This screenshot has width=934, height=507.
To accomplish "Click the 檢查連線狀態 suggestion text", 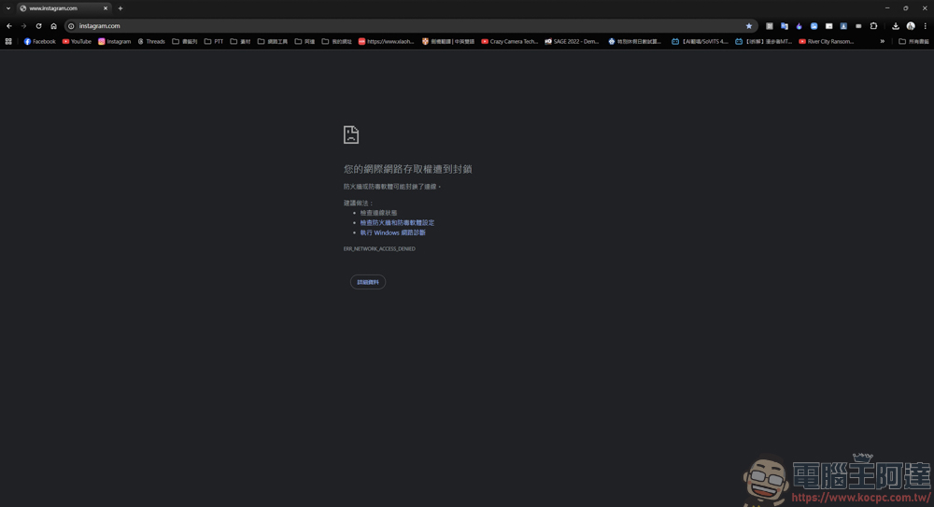I will pos(378,213).
